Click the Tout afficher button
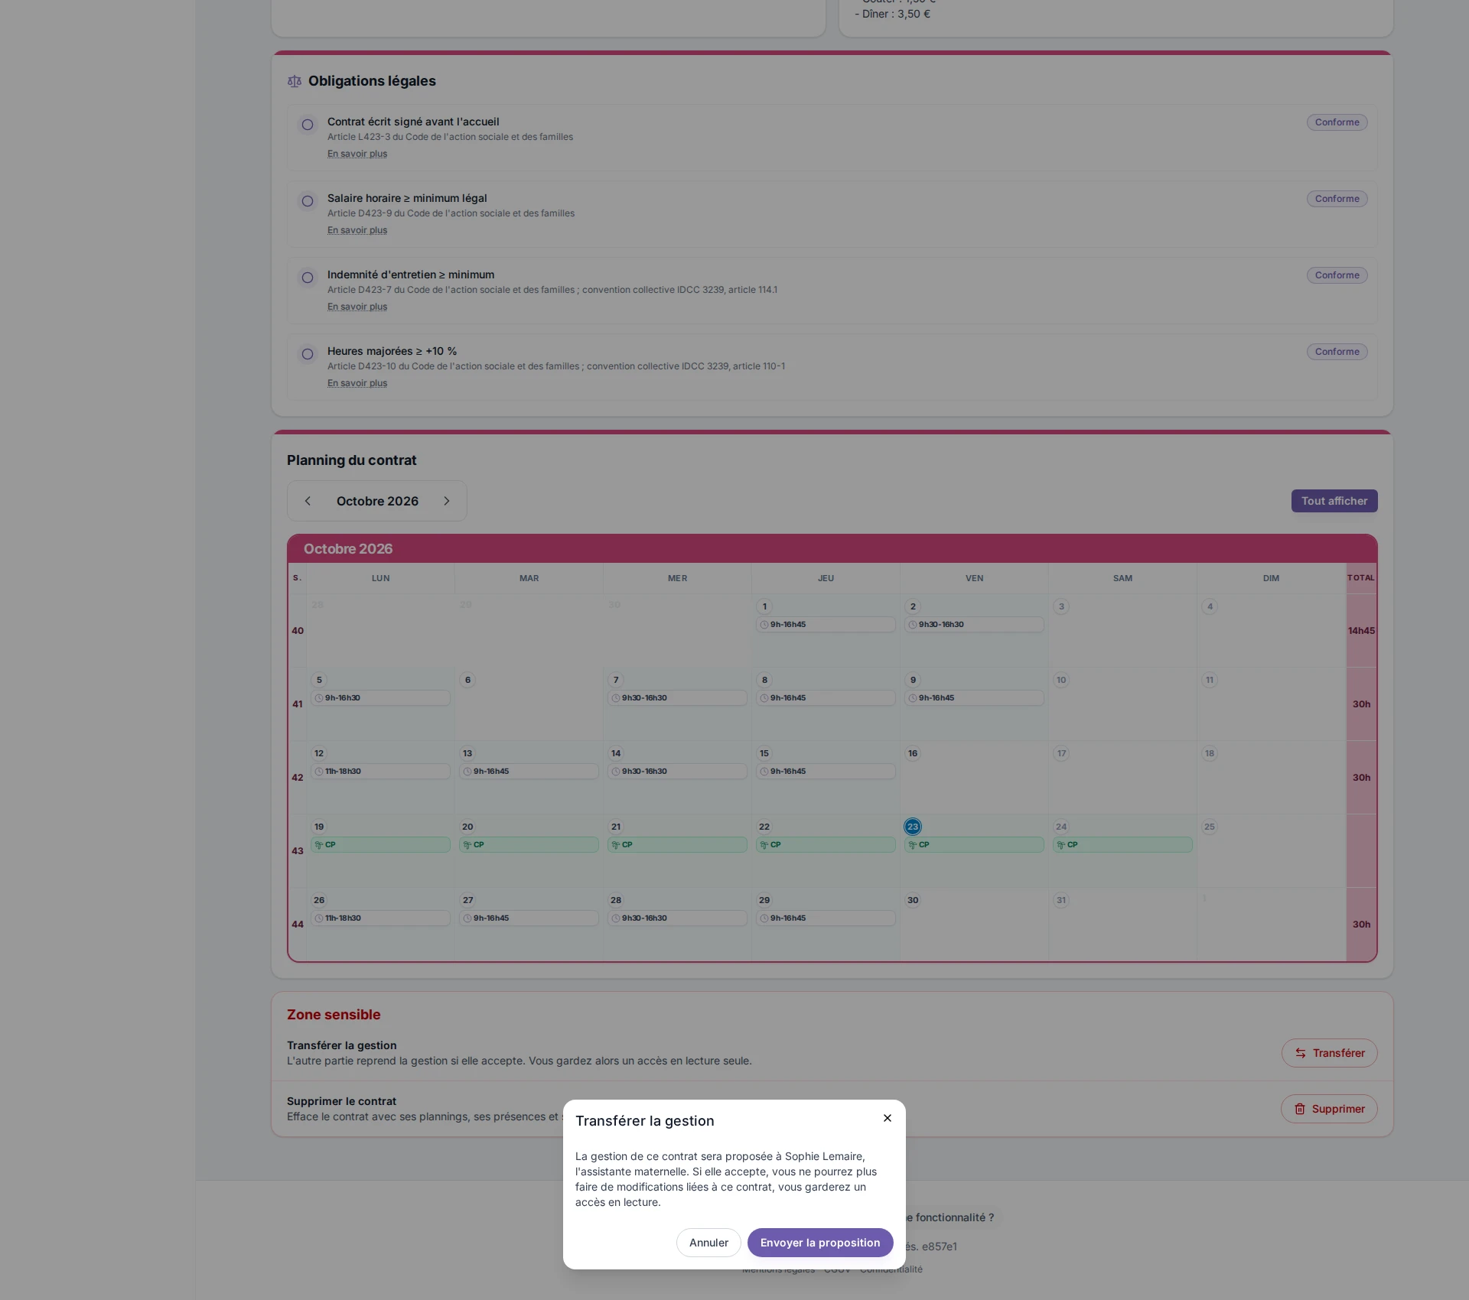This screenshot has height=1300, width=1469. coord(1334,501)
